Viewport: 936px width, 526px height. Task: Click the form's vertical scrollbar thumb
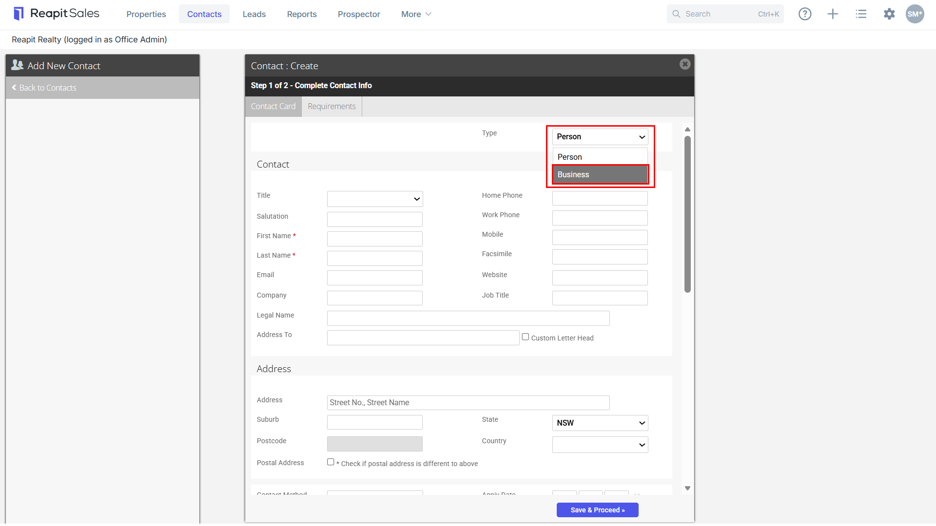click(687, 214)
